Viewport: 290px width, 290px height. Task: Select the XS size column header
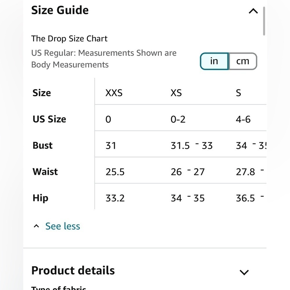click(x=176, y=93)
